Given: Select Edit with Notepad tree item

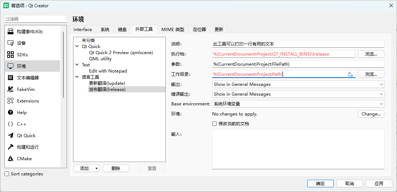Looking at the screenshot, I should click(x=108, y=71).
